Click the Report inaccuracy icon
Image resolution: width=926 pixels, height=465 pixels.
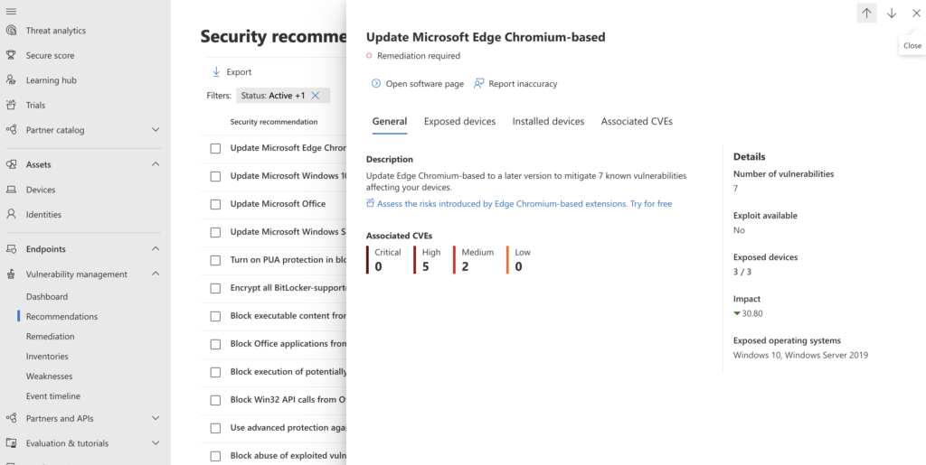point(479,84)
